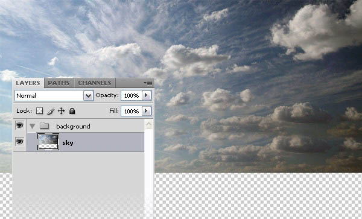Click the Fill percentage field
This screenshot has height=219, width=362.
(132, 111)
